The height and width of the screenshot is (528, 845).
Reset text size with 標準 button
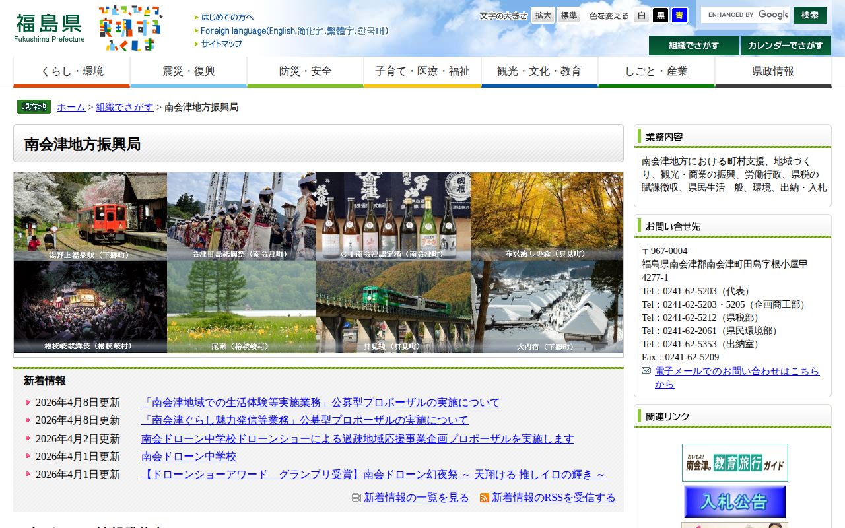pyautogui.click(x=568, y=15)
